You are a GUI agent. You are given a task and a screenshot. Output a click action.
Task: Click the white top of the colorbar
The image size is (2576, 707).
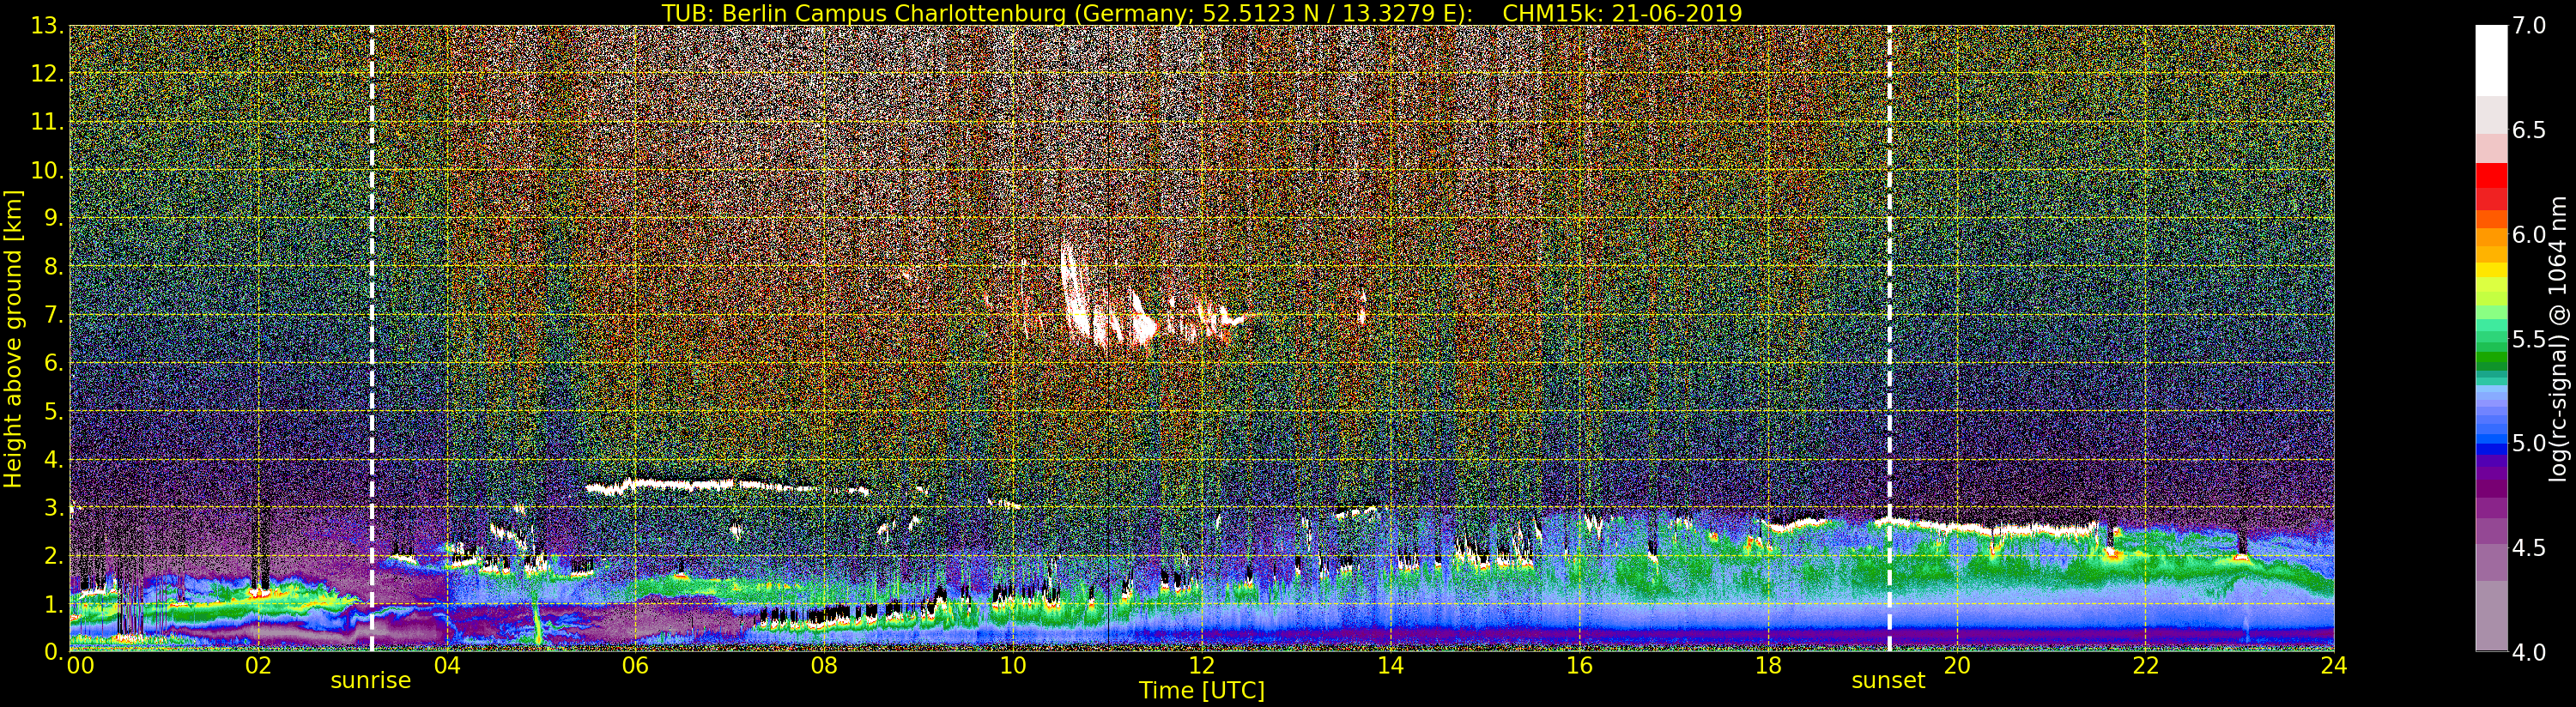2491,60
